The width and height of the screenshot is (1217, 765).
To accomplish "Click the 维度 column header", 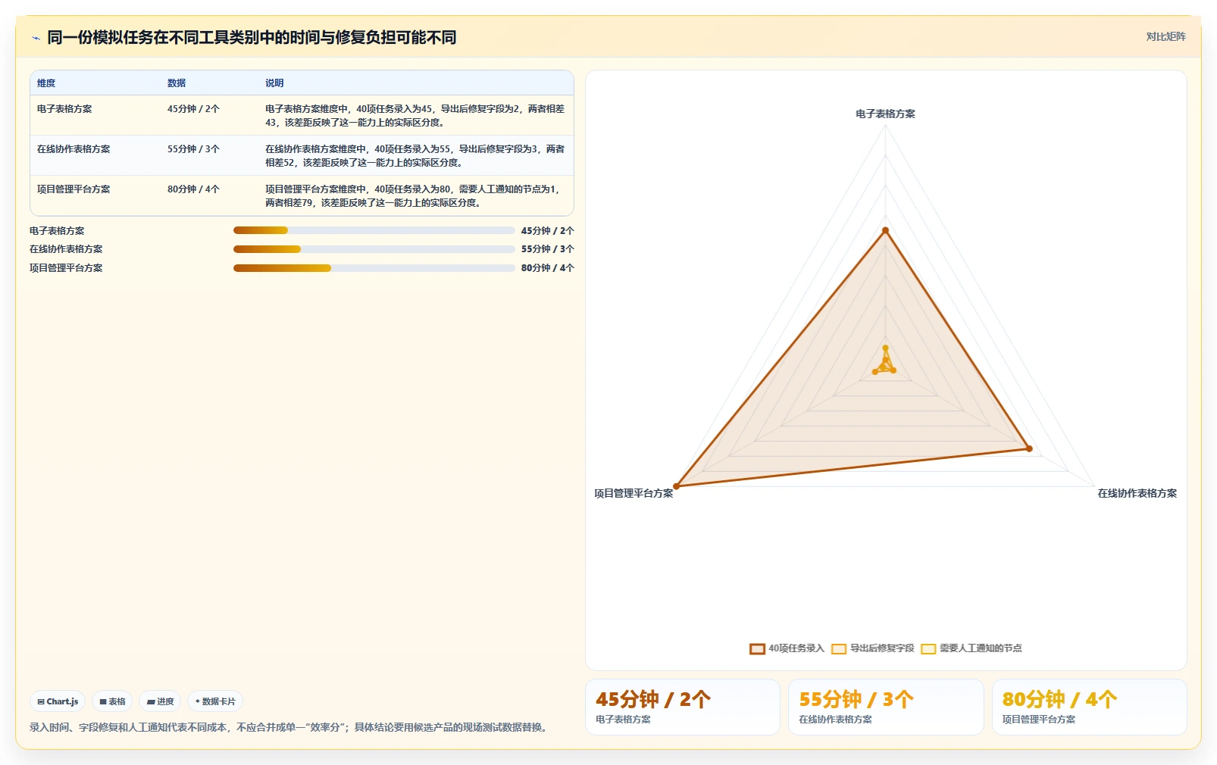I will pos(46,83).
